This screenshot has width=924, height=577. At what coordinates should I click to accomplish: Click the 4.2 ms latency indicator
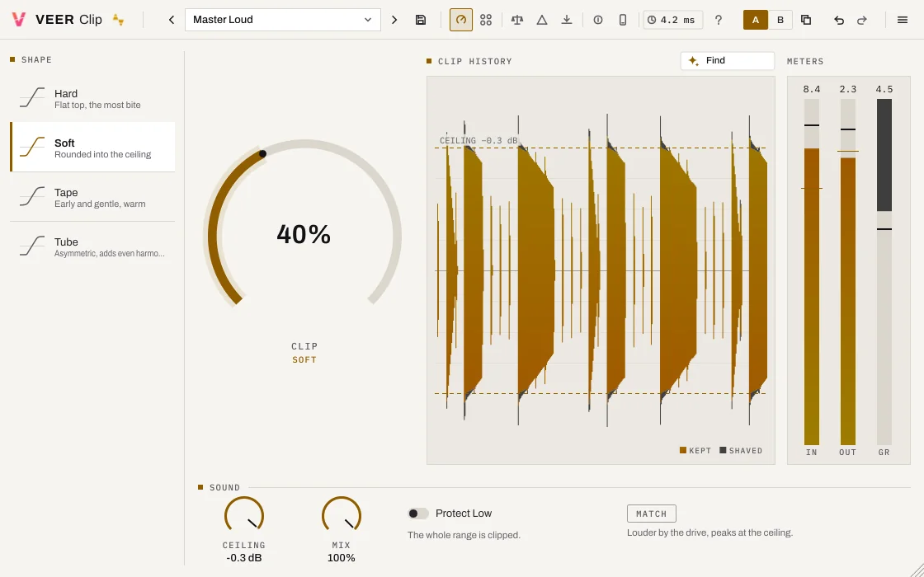pos(672,20)
